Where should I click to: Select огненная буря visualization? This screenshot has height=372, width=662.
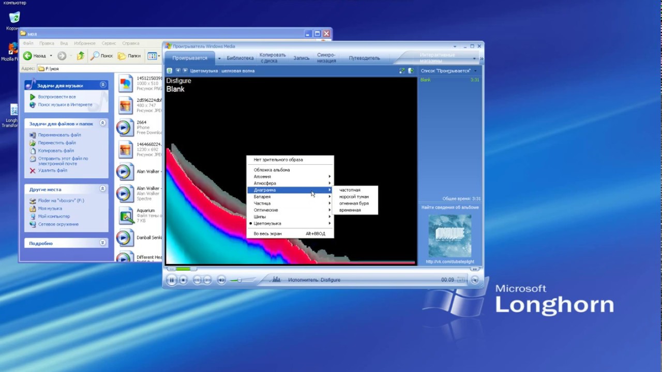click(x=355, y=204)
